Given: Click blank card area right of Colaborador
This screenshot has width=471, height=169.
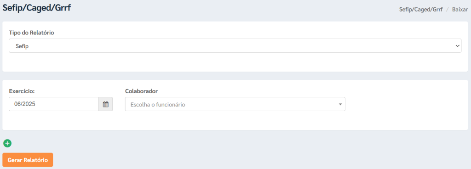Looking at the screenshot, I should 406,104.
